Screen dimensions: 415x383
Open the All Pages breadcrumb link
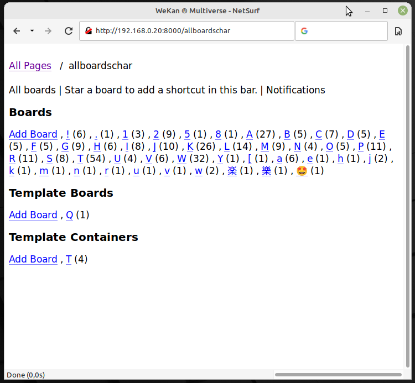(x=30, y=66)
